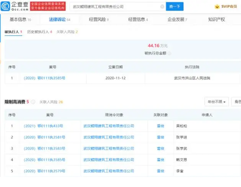The image size is (241, 187).
Task: Select the 历史被执行人 4 sub-tab
Action: [x=40, y=32]
